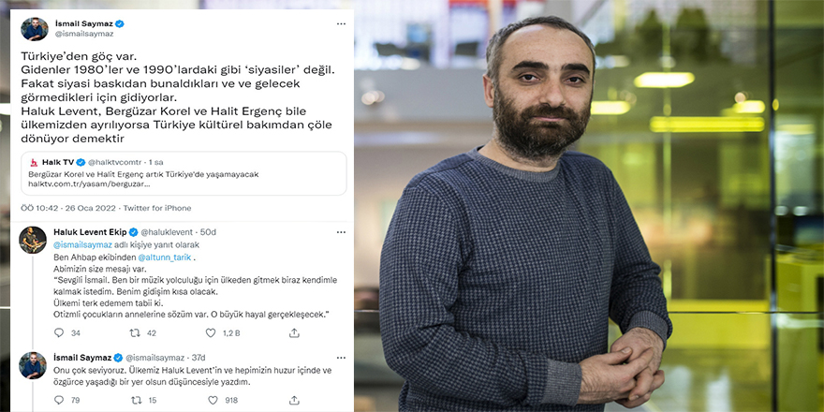Share Haluk Levent Ekip's tweet
Screen dimensions: 824x412
(x=294, y=332)
